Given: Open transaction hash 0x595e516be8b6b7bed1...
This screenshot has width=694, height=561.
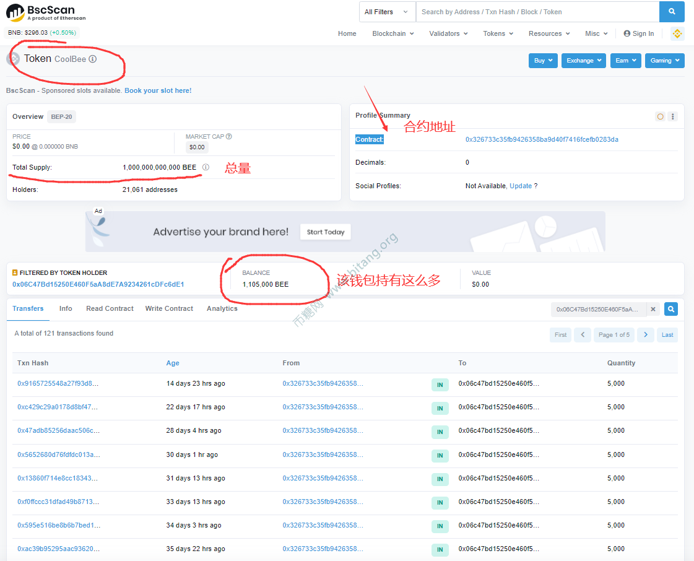Looking at the screenshot, I should click(59, 525).
